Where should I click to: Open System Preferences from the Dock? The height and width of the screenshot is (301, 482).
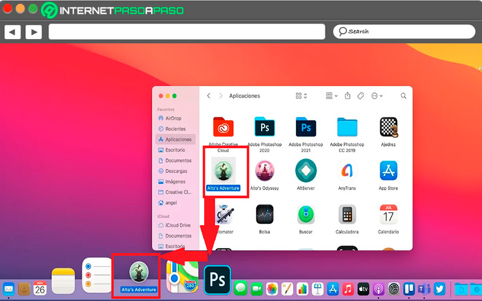(x=394, y=289)
